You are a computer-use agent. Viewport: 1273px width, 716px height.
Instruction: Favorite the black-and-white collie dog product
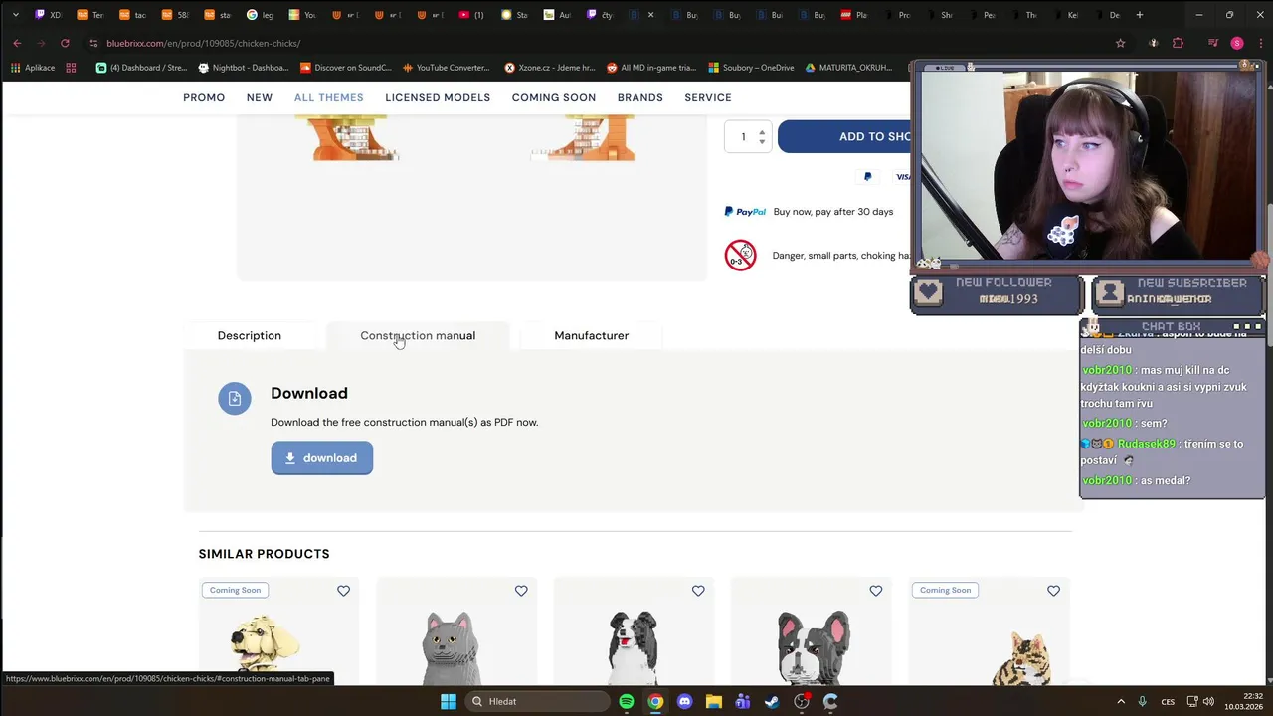click(698, 591)
